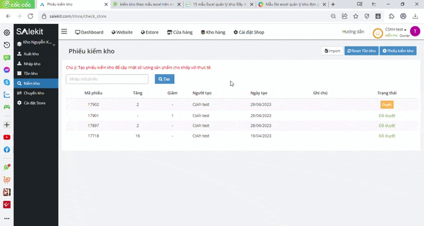Image resolution: width=424 pixels, height=226 pixels.
Task: Click the SAlekit logo
Action: (30, 32)
